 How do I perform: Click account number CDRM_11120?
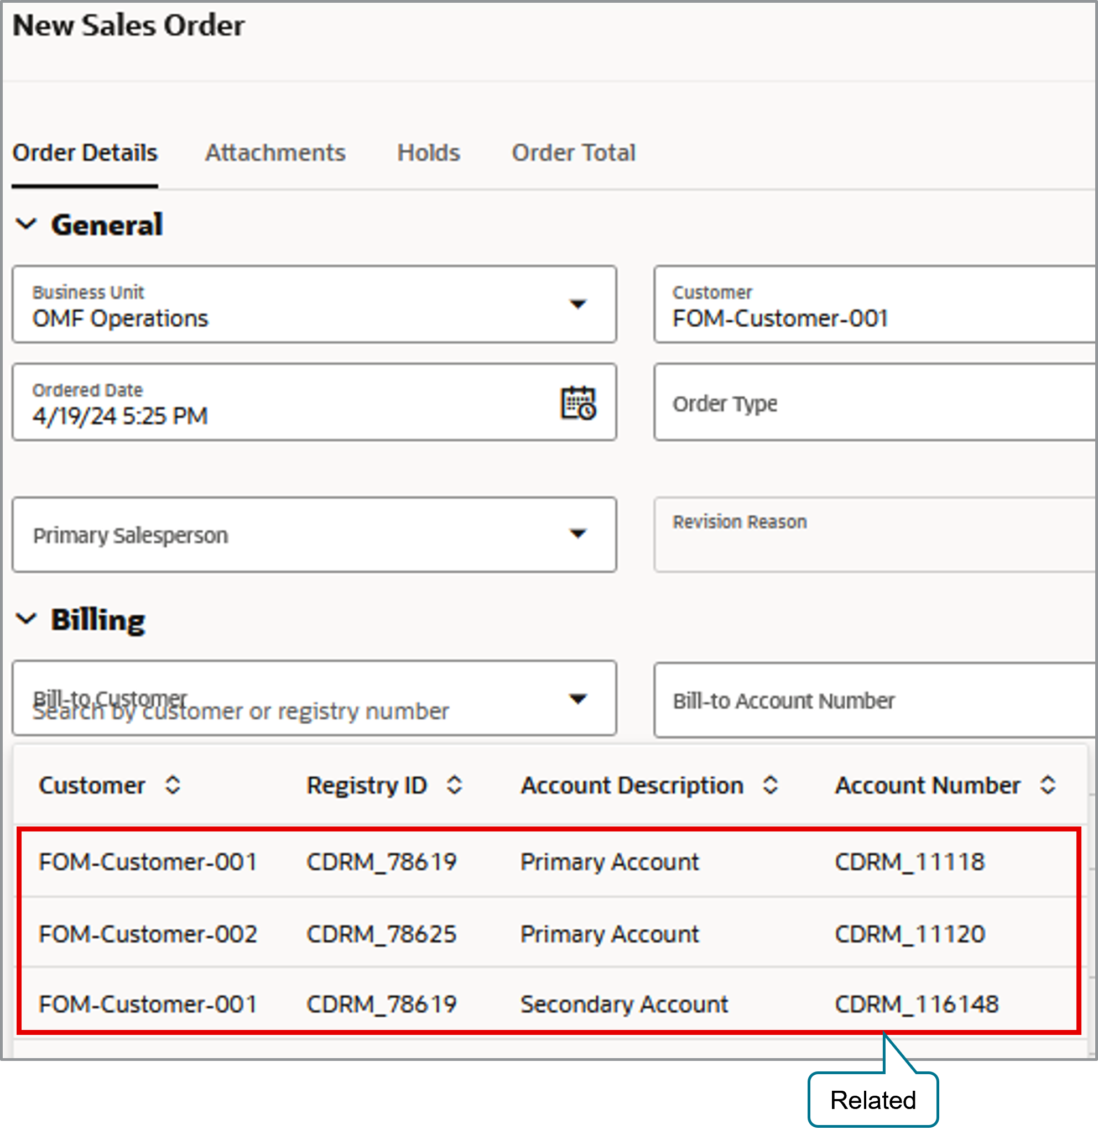click(x=910, y=934)
